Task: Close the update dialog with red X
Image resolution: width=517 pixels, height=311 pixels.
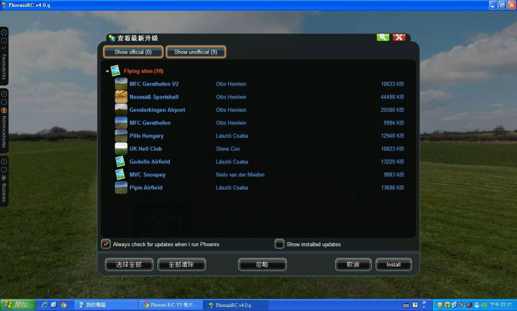Action: click(x=399, y=37)
